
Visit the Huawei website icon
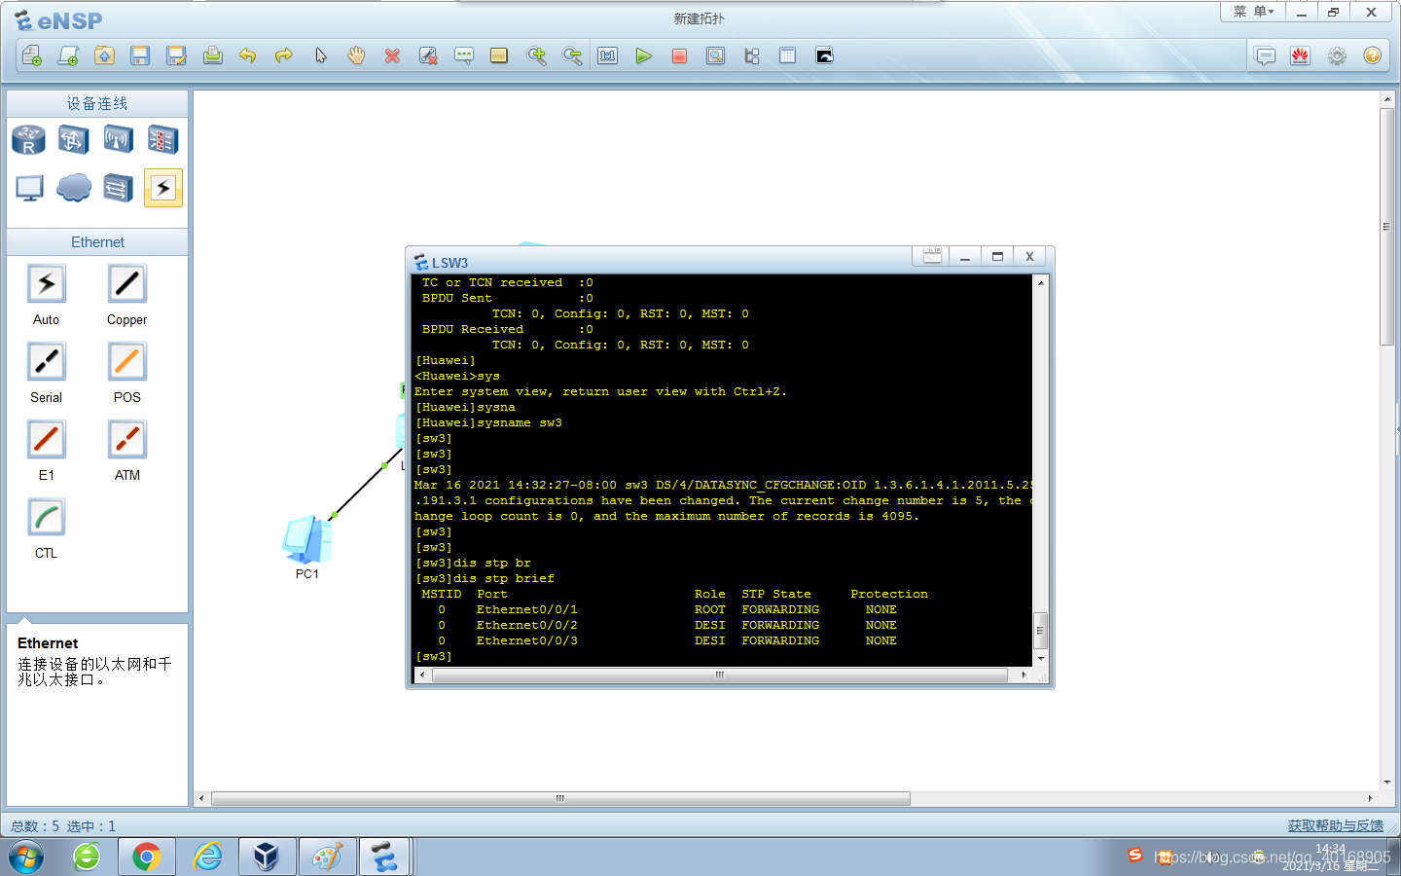1300,55
